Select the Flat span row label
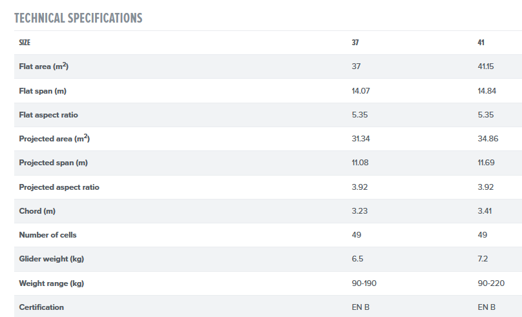522x317 pixels. (43, 91)
